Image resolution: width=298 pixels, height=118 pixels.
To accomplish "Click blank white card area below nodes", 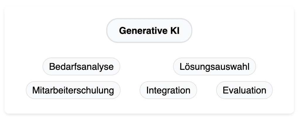I will click(x=149, y=106).
